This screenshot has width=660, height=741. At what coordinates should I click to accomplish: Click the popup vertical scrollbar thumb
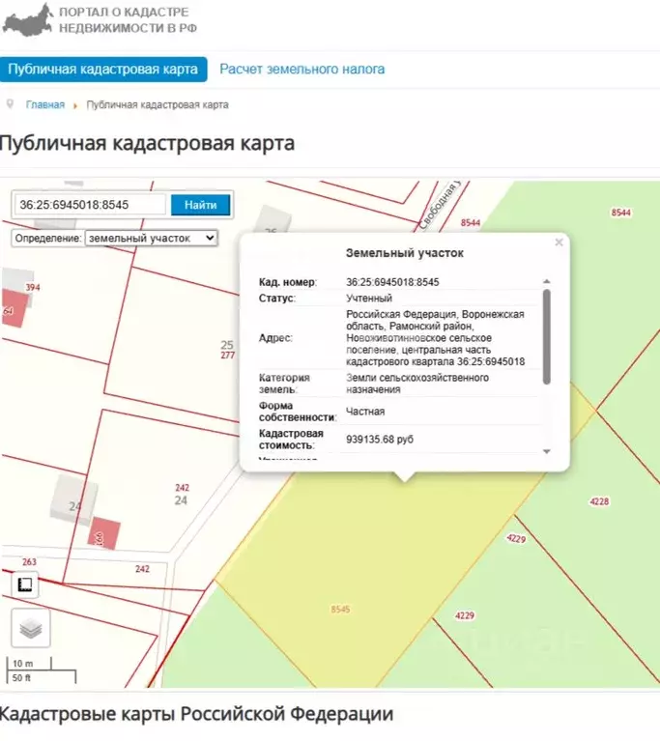tap(547, 335)
